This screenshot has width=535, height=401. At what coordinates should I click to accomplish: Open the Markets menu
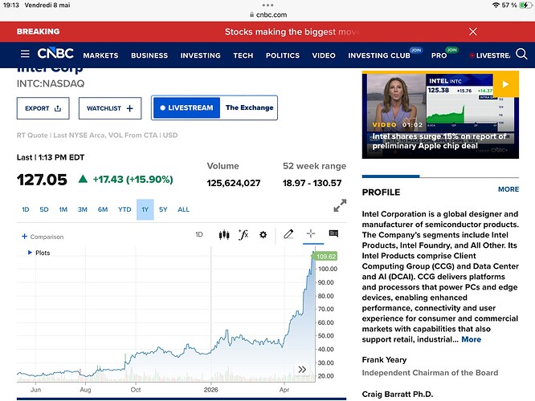[100, 55]
